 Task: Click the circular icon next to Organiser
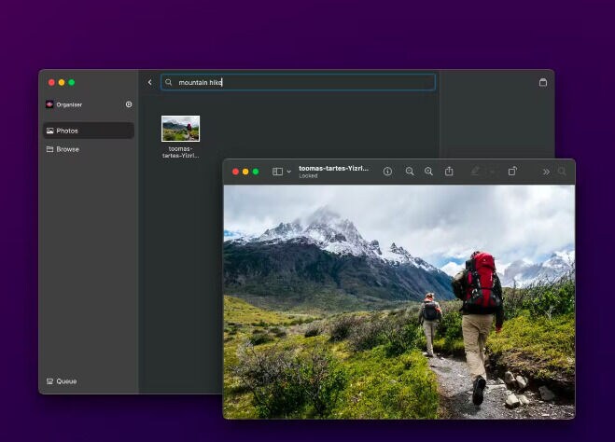129,104
